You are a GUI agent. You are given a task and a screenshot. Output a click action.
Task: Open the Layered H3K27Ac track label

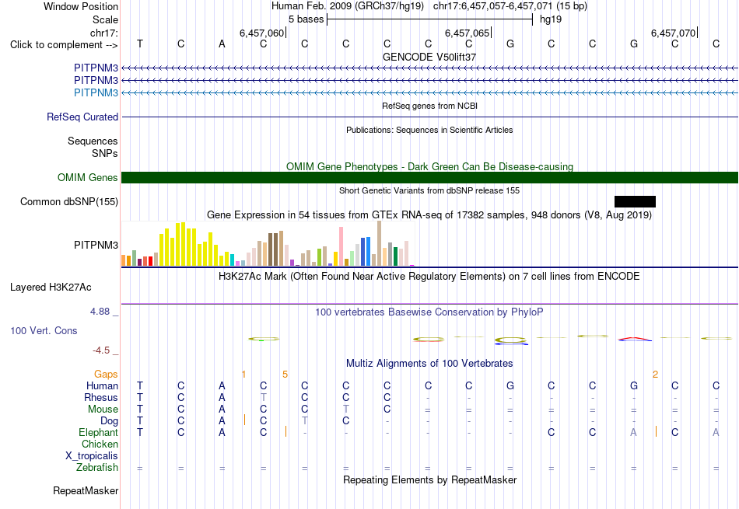[x=51, y=288]
